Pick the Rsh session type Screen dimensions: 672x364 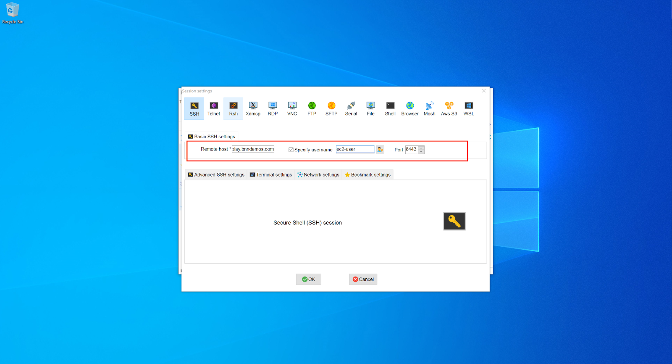(x=234, y=109)
